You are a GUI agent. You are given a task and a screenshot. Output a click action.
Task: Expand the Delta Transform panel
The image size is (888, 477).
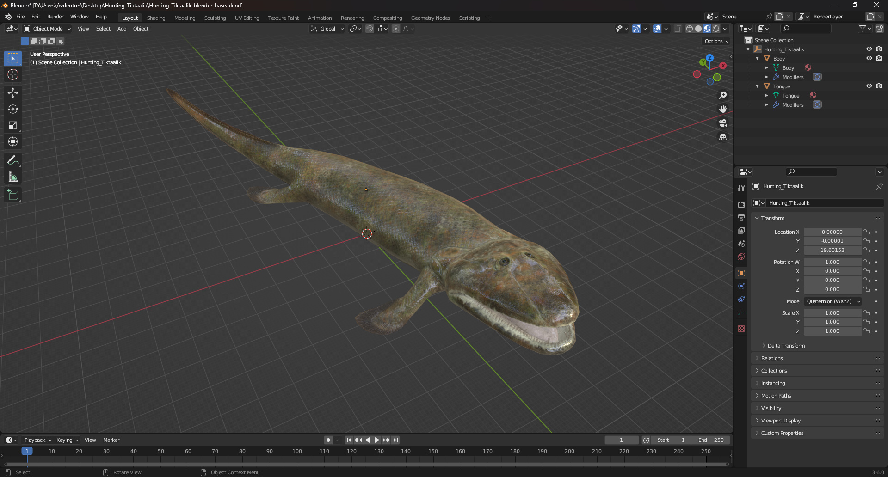tap(786, 346)
